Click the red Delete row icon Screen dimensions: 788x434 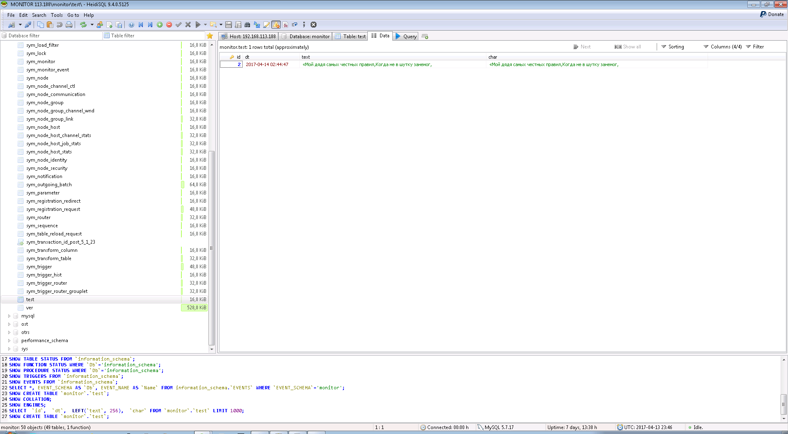pos(169,25)
